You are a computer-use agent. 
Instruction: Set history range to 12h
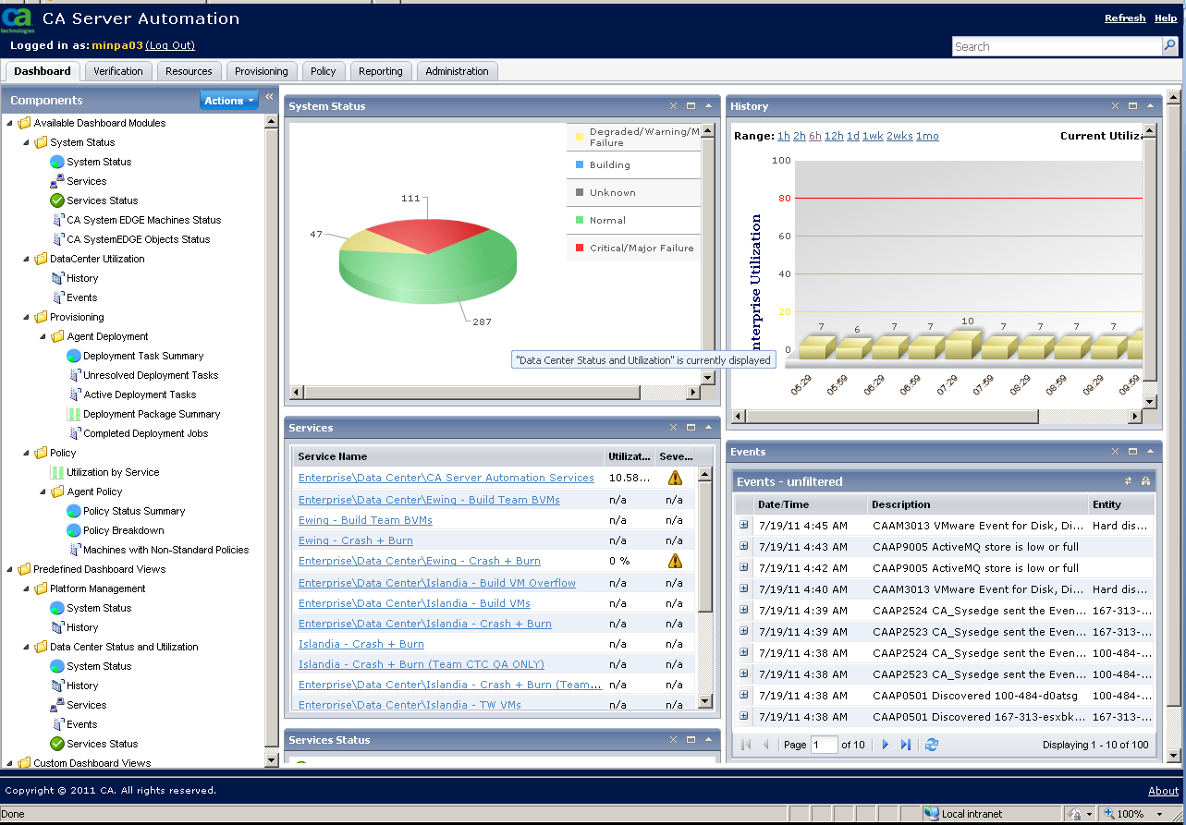pos(834,136)
